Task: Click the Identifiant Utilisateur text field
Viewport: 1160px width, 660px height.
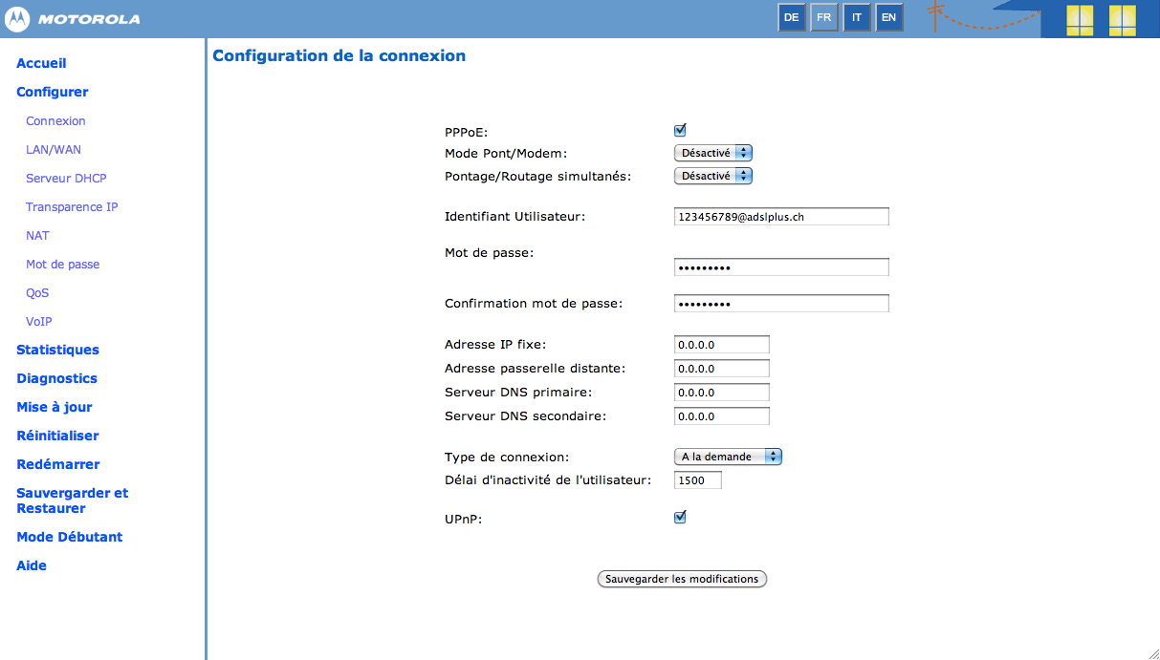Action: 780,216
